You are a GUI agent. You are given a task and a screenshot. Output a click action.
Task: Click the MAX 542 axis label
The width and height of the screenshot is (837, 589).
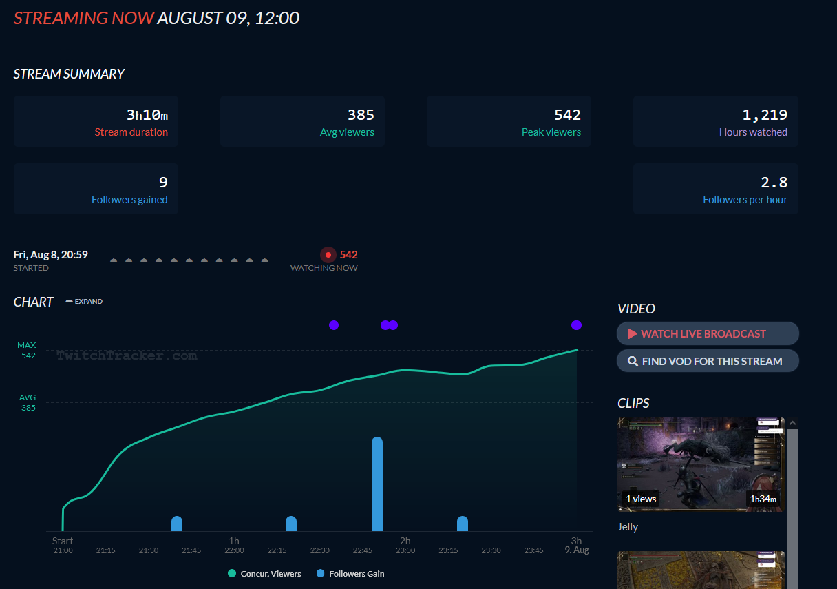click(x=28, y=350)
